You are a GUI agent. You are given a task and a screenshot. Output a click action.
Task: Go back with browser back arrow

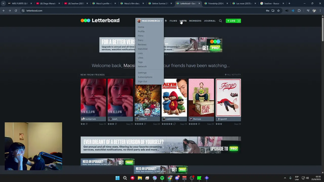pyautogui.click(x=4, y=11)
